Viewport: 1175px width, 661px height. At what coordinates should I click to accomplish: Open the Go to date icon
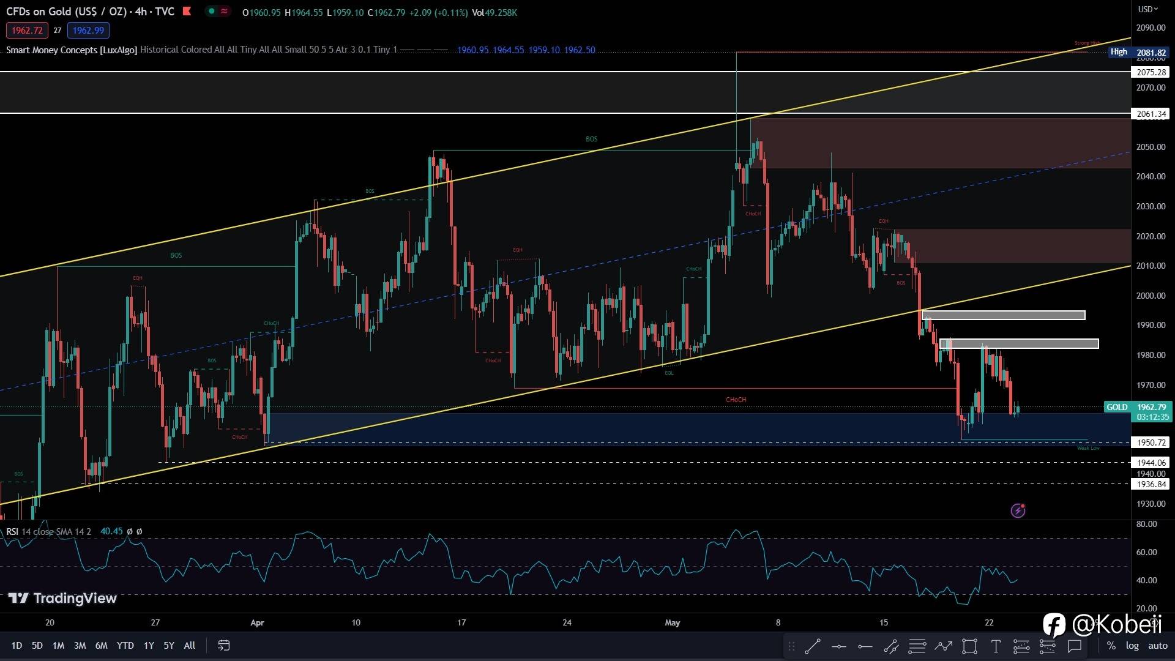click(223, 645)
